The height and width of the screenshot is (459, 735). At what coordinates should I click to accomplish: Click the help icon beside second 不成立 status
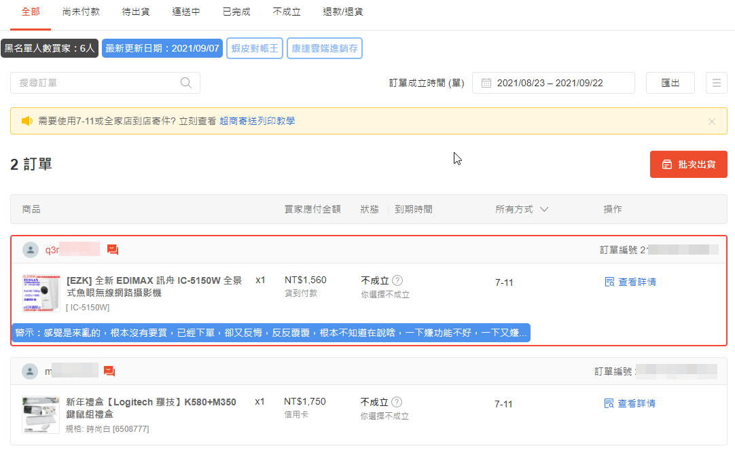397,402
